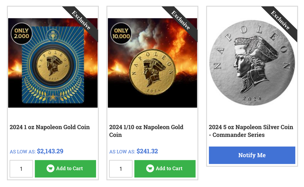The image size is (304, 187).
Task: Click the Exclusive ribbon on 1/10 oz Gold Coin
Action: point(181,20)
